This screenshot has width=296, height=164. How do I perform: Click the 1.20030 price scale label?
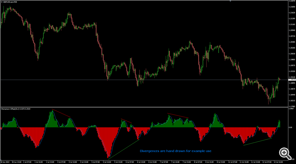(292, 54)
